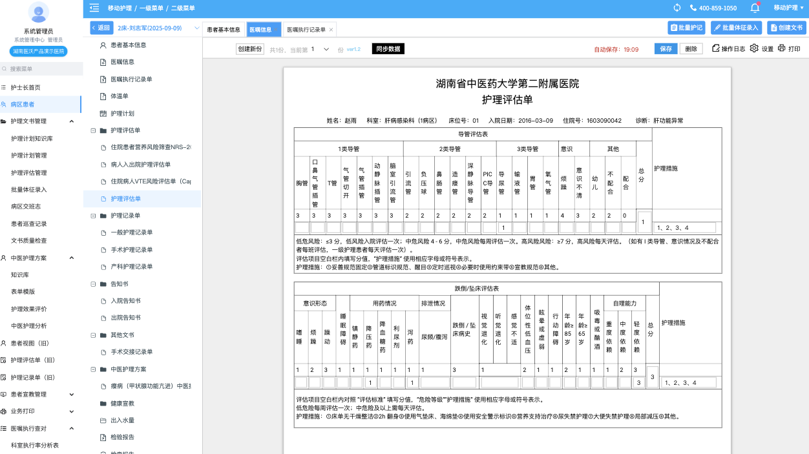Click the 患者基本信息 person icon in the tree
Image resolution: width=809 pixels, height=454 pixels.
click(103, 45)
